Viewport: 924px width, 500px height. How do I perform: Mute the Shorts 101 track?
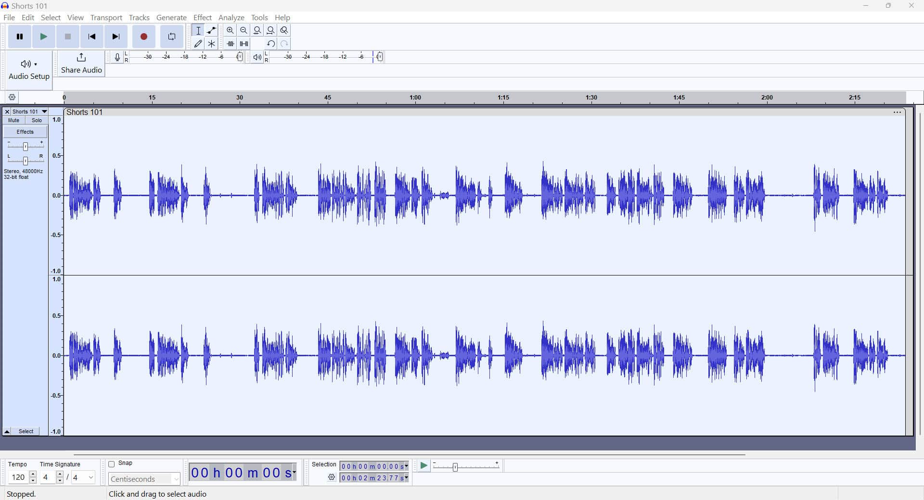[13, 120]
